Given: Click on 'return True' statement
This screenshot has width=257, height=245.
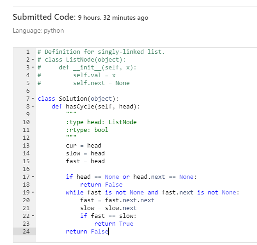Looking at the screenshot, I should tap(114, 224).
